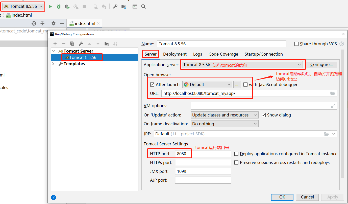Viewport: 348px width, 204px height.
Task: Enable with JavaScript debugger checkbox
Action: pos(245,85)
